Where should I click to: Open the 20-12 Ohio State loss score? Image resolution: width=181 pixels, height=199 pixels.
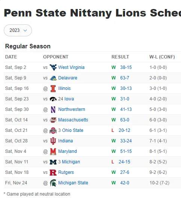click(124, 130)
